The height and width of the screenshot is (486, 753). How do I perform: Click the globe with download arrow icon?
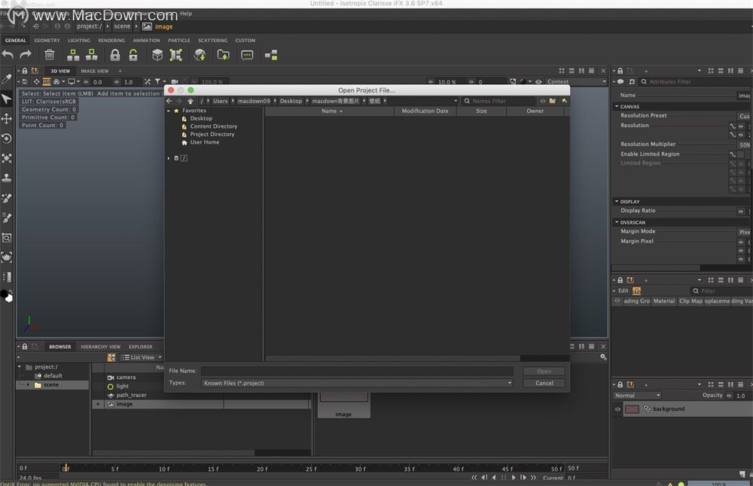[x=200, y=55]
